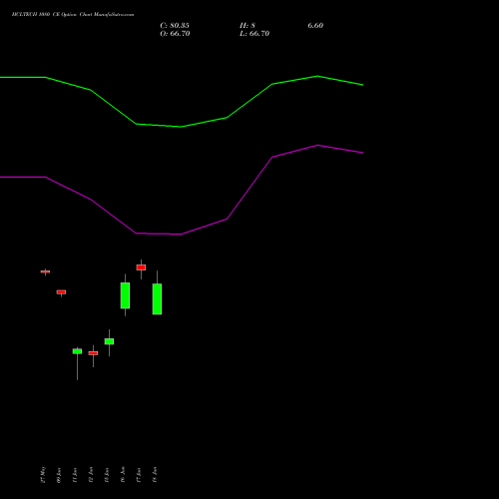Click the "09 Jun" date label
The width and height of the screenshot is (499, 499).
59,475
